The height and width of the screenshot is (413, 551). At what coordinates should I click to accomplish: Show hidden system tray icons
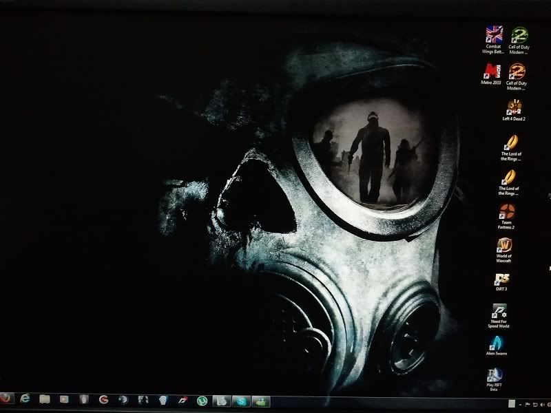pyautogui.click(x=520, y=405)
